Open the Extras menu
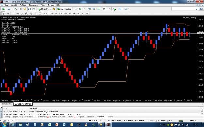 [43, 5]
